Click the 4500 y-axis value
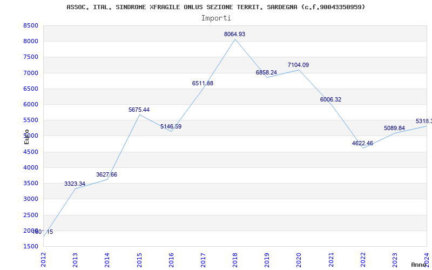 31,152
